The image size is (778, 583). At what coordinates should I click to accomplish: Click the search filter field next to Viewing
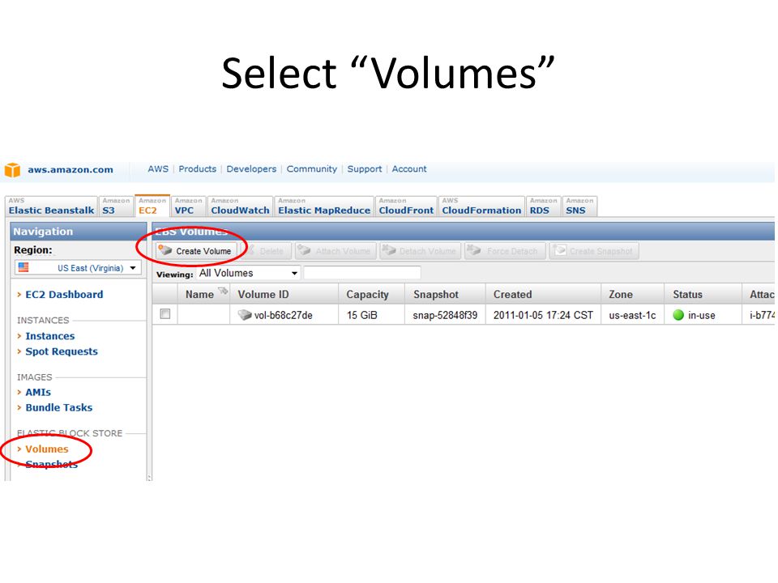click(x=362, y=273)
